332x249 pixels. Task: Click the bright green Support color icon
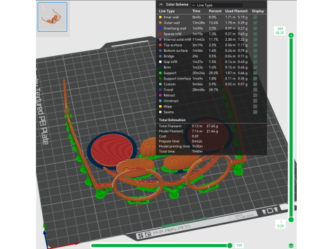(160, 73)
